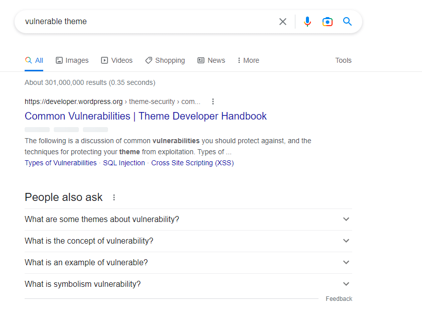
Task: Expand "What are some themes about vulnerability?"
Action: tap(188, 220)
